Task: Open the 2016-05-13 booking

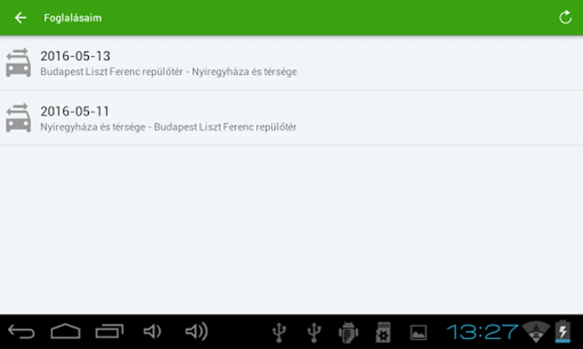Action: pyautogui.click(x=291, y=63)
